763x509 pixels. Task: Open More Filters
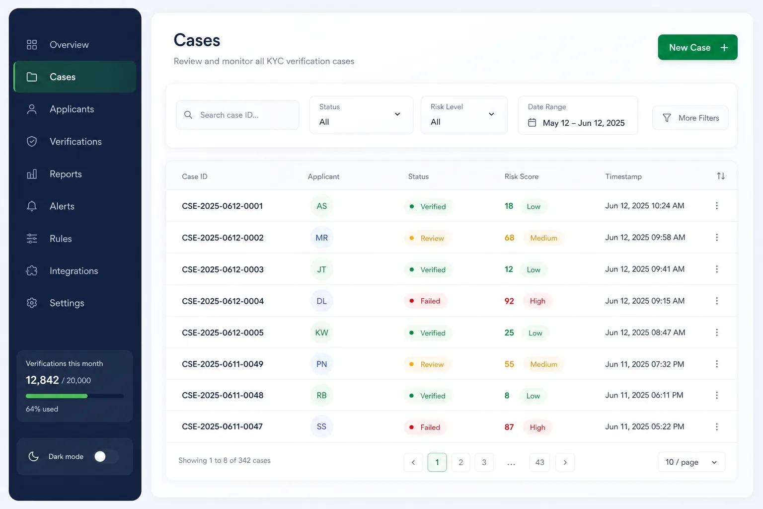coord(690,118)
